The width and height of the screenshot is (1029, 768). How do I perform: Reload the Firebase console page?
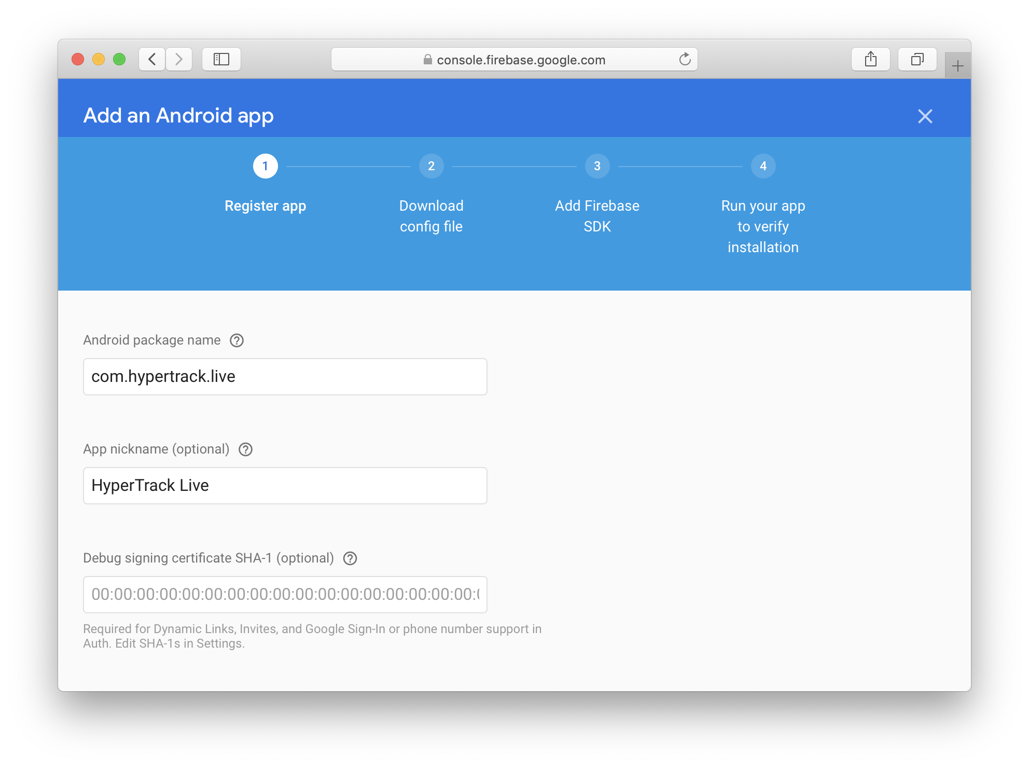tap(685, 60)
